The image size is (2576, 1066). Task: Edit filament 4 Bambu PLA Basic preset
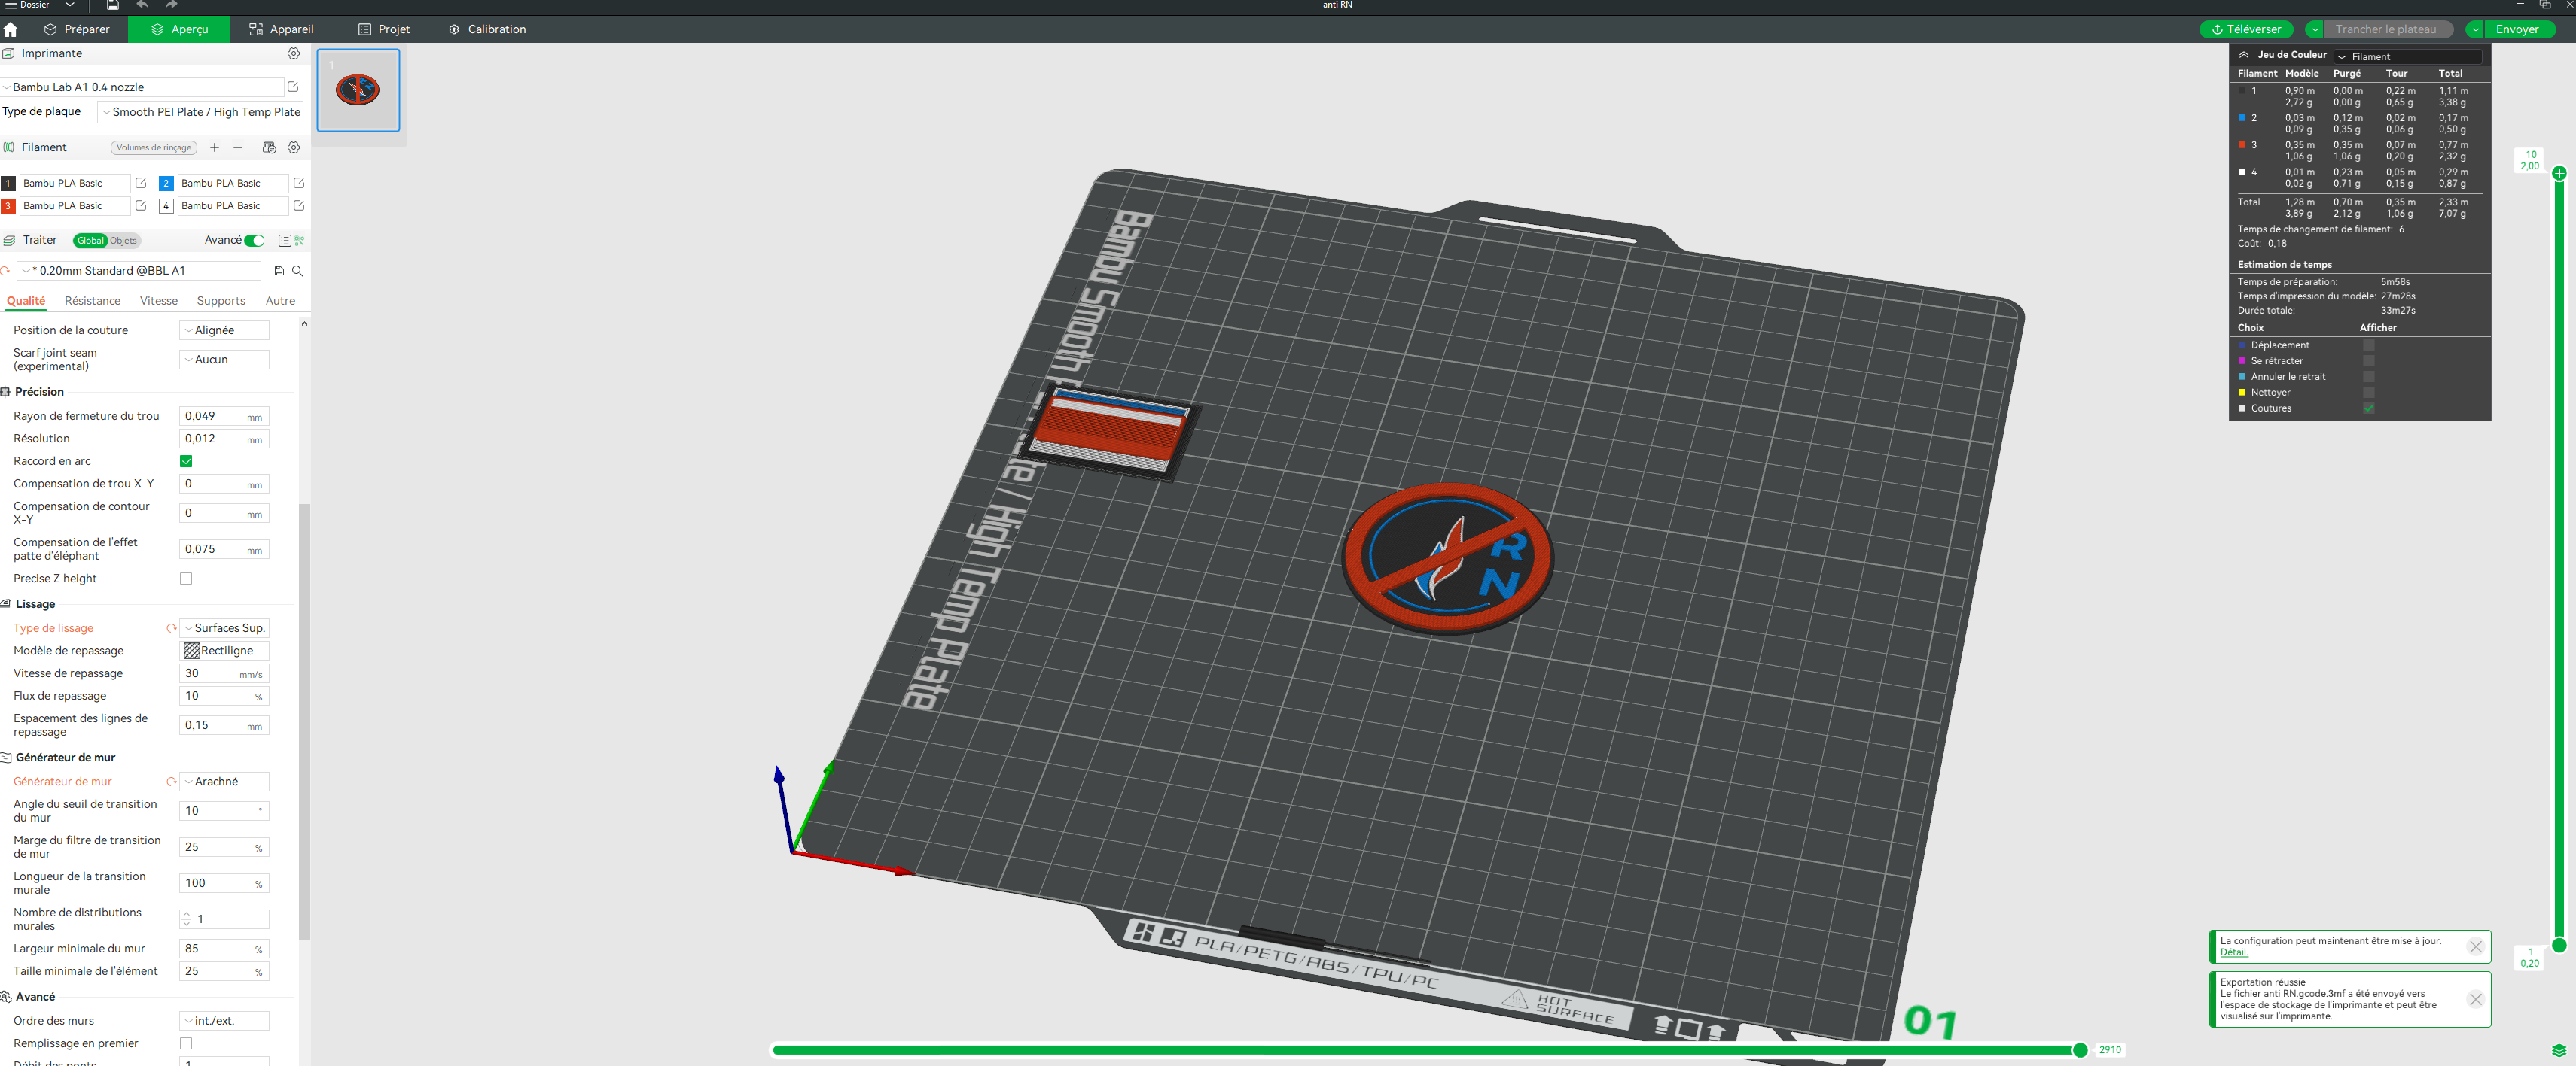point(298,206)
